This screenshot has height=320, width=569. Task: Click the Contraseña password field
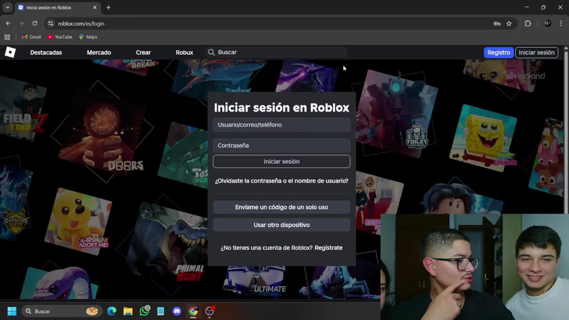coord(281,145)
